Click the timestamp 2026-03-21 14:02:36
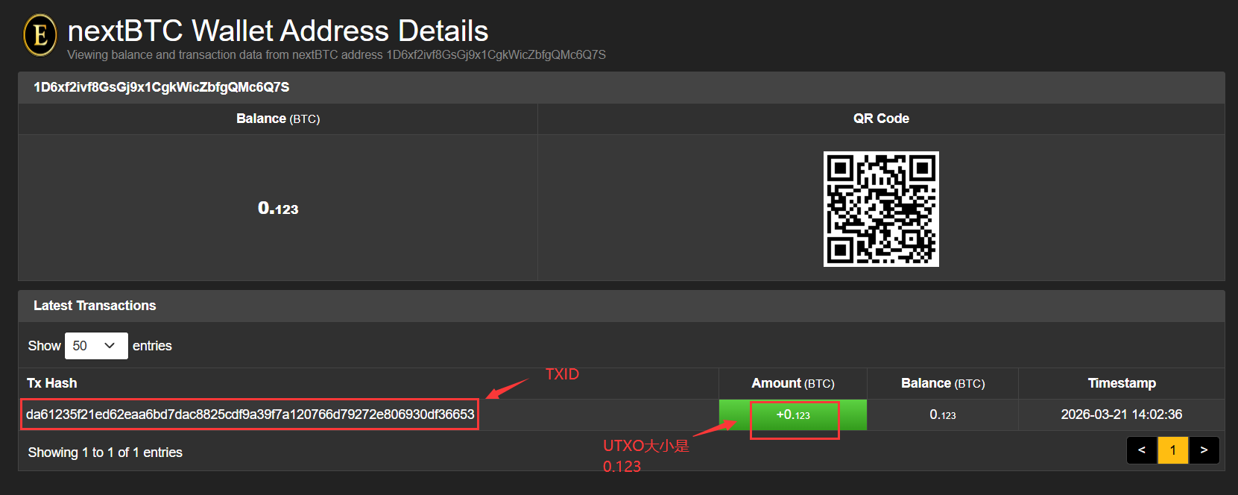Screen dimensions: 1238x495 (x=1121, y=414)
